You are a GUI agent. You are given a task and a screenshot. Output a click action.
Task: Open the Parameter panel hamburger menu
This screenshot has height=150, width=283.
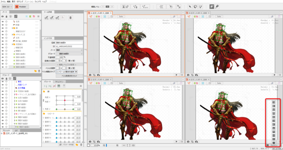(81, 86)
